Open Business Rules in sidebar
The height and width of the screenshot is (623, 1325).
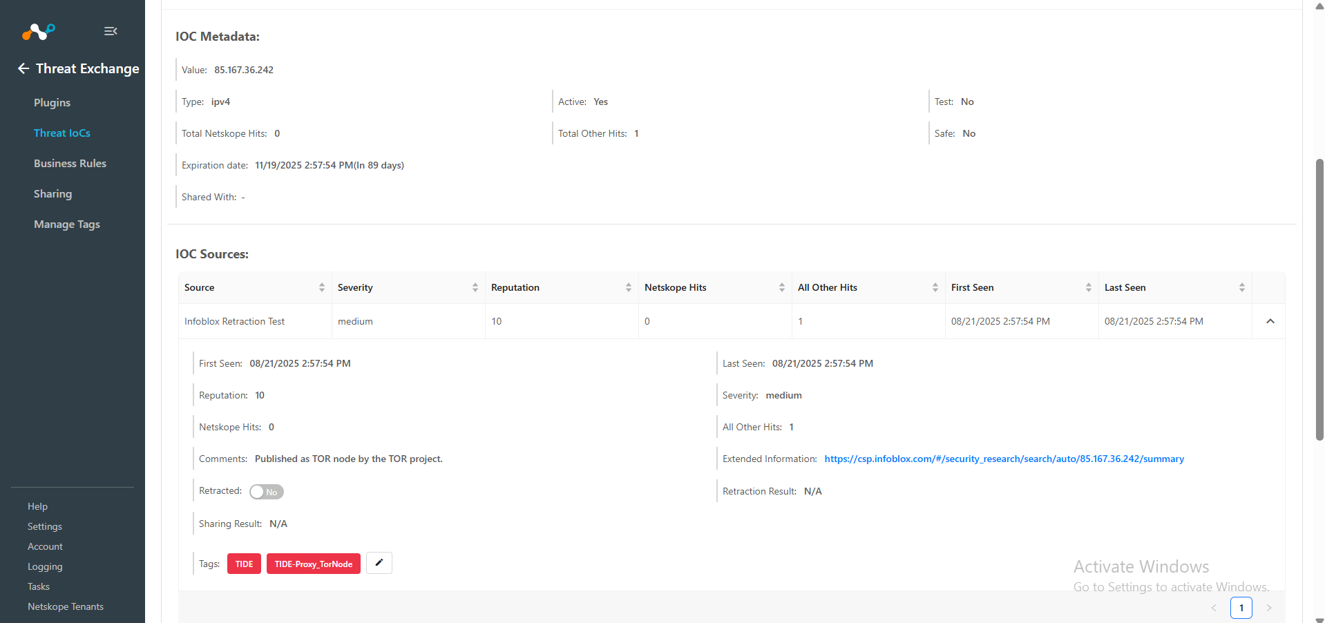[70, 163]
